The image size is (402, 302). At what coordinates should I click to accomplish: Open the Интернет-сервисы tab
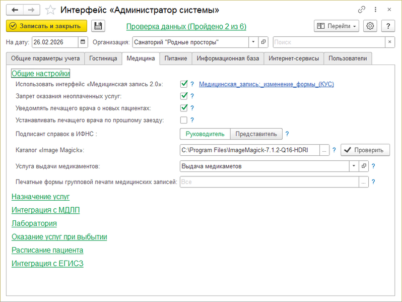(x=294, y=58)
